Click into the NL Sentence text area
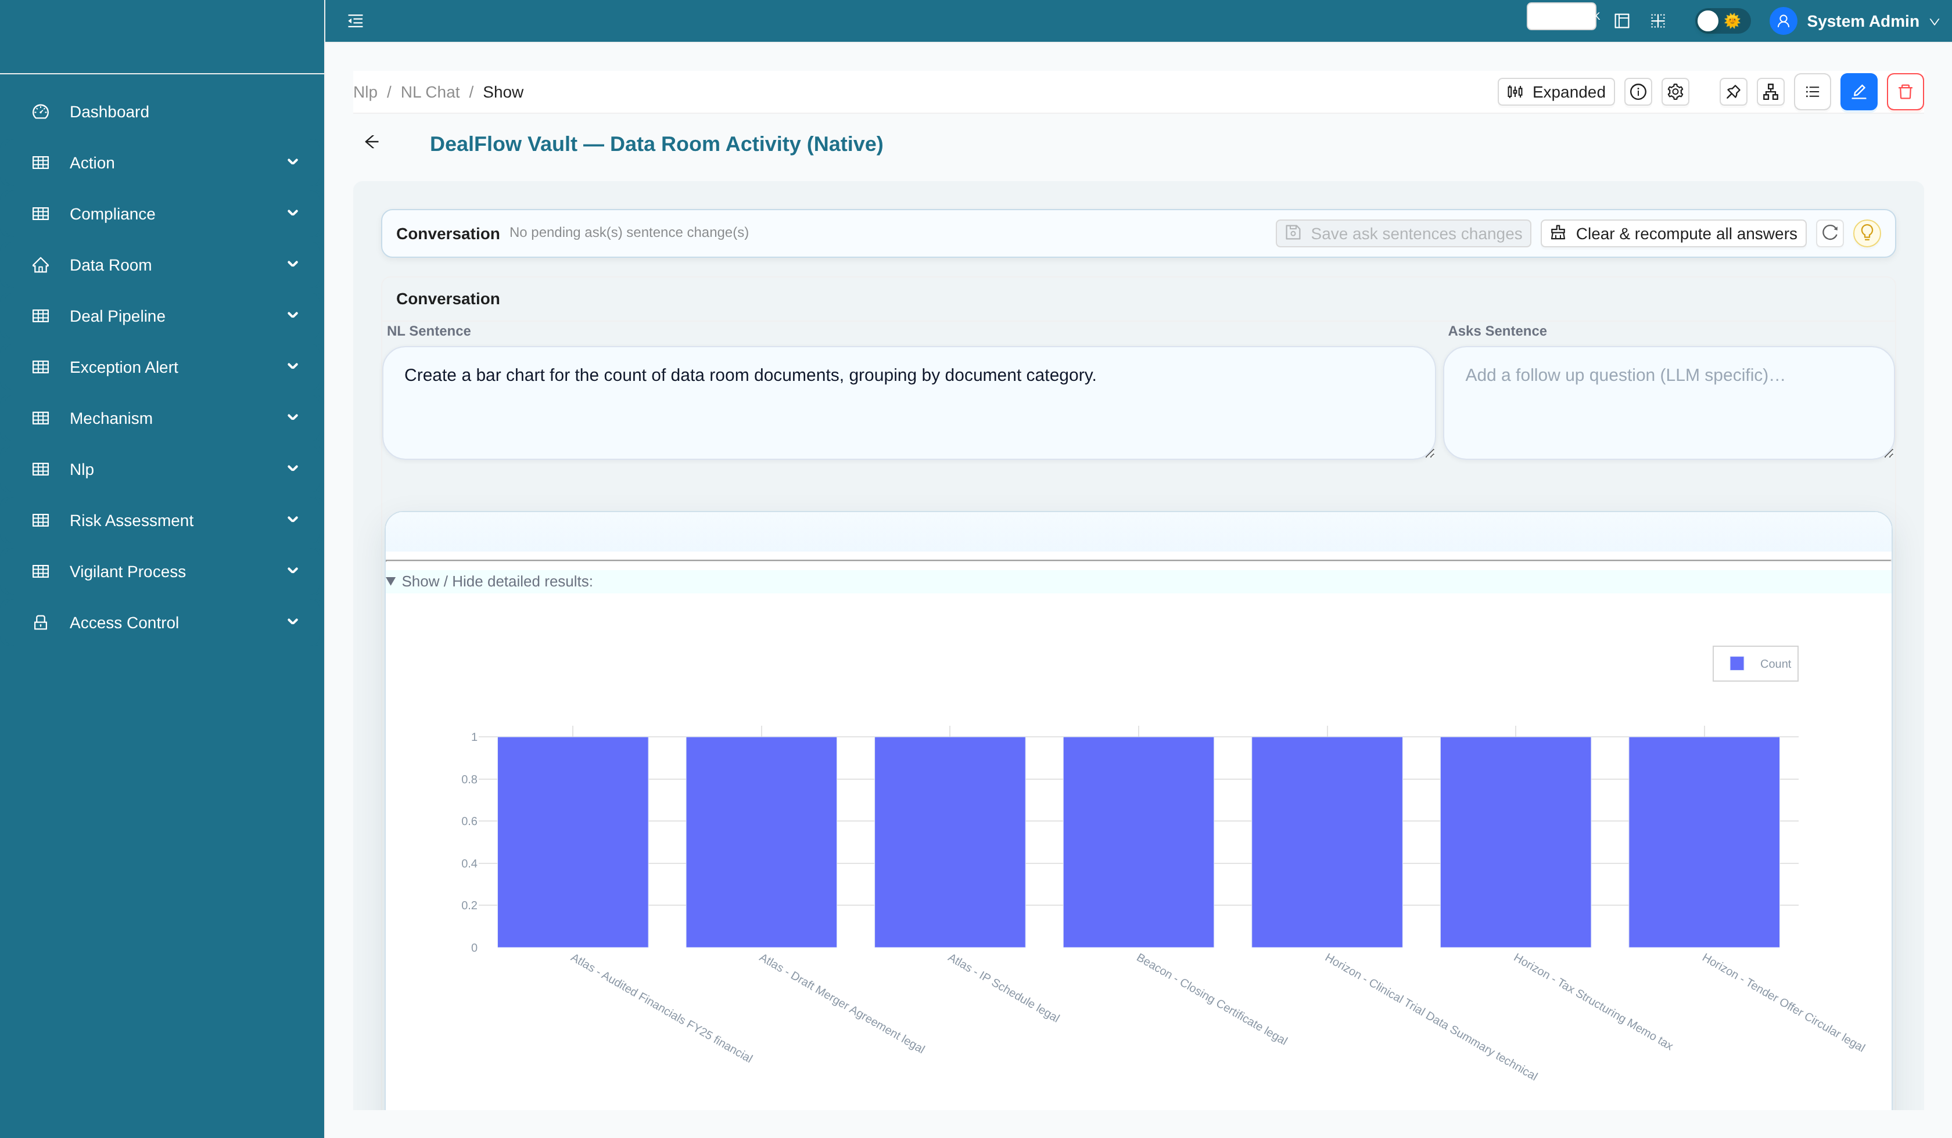The image size is (1952, 1138). [x=909, y=402]
